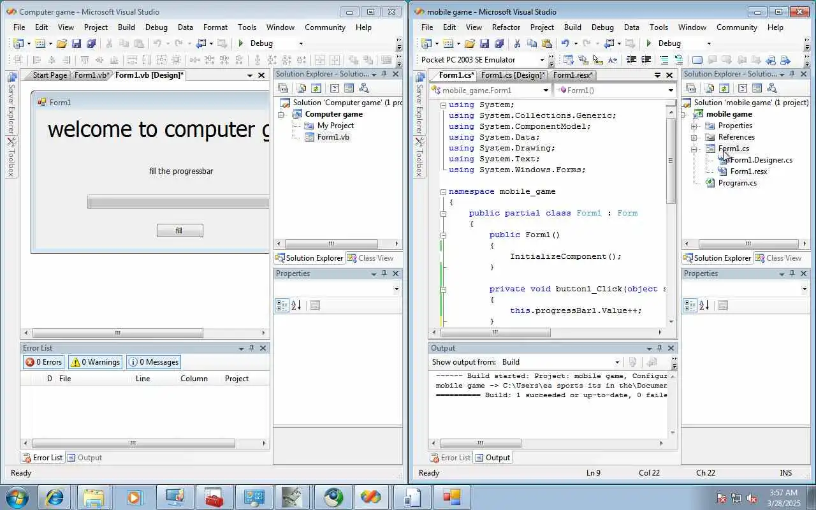Paste icon in mobile game toolbar
Image resolution: width=816 pixels, height=510 pixels.
(x=546, y=43)
